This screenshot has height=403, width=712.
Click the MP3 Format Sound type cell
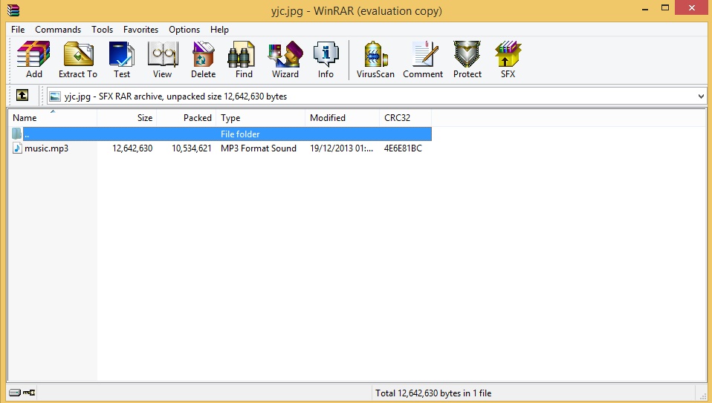(x=259, y=148)
